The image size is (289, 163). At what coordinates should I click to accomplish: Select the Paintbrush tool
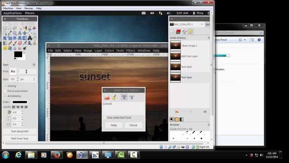(15, 43)
